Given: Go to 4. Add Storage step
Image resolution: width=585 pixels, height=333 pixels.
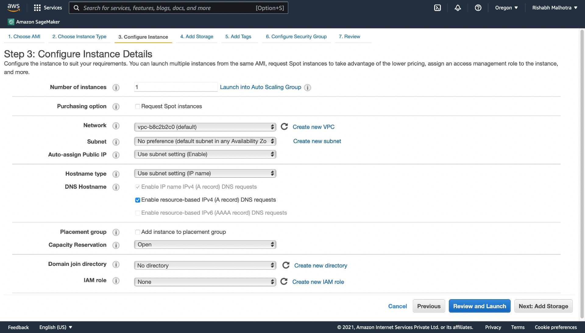Looking at the screenshot, I should coord(197,37).
